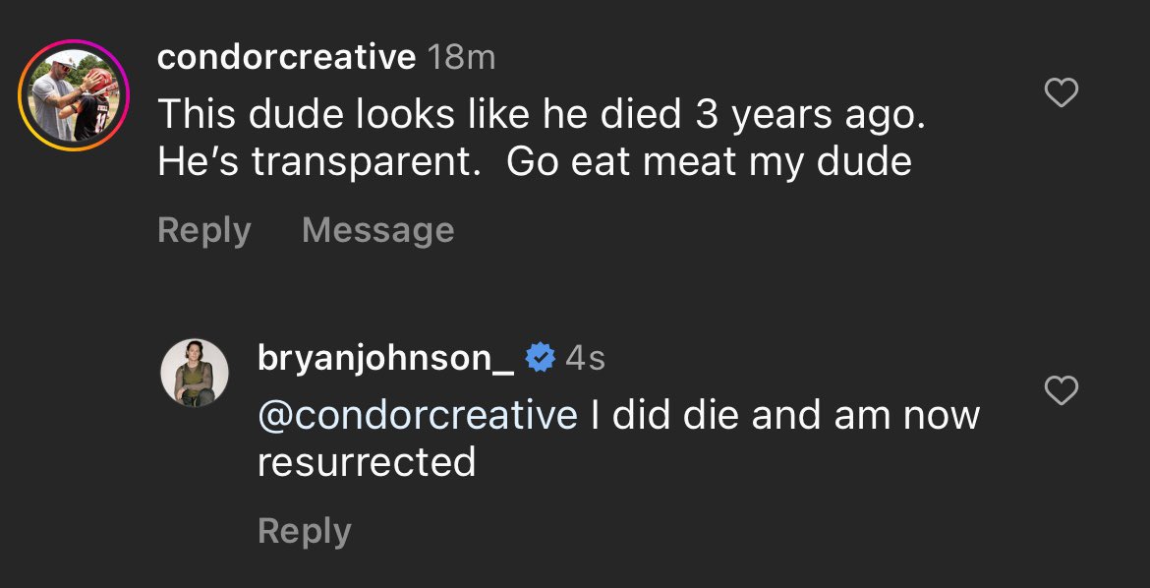Screen dimensions: 1150x588
Task: Open the condorcreative username profile link
Action: click(x=286, y=58)
